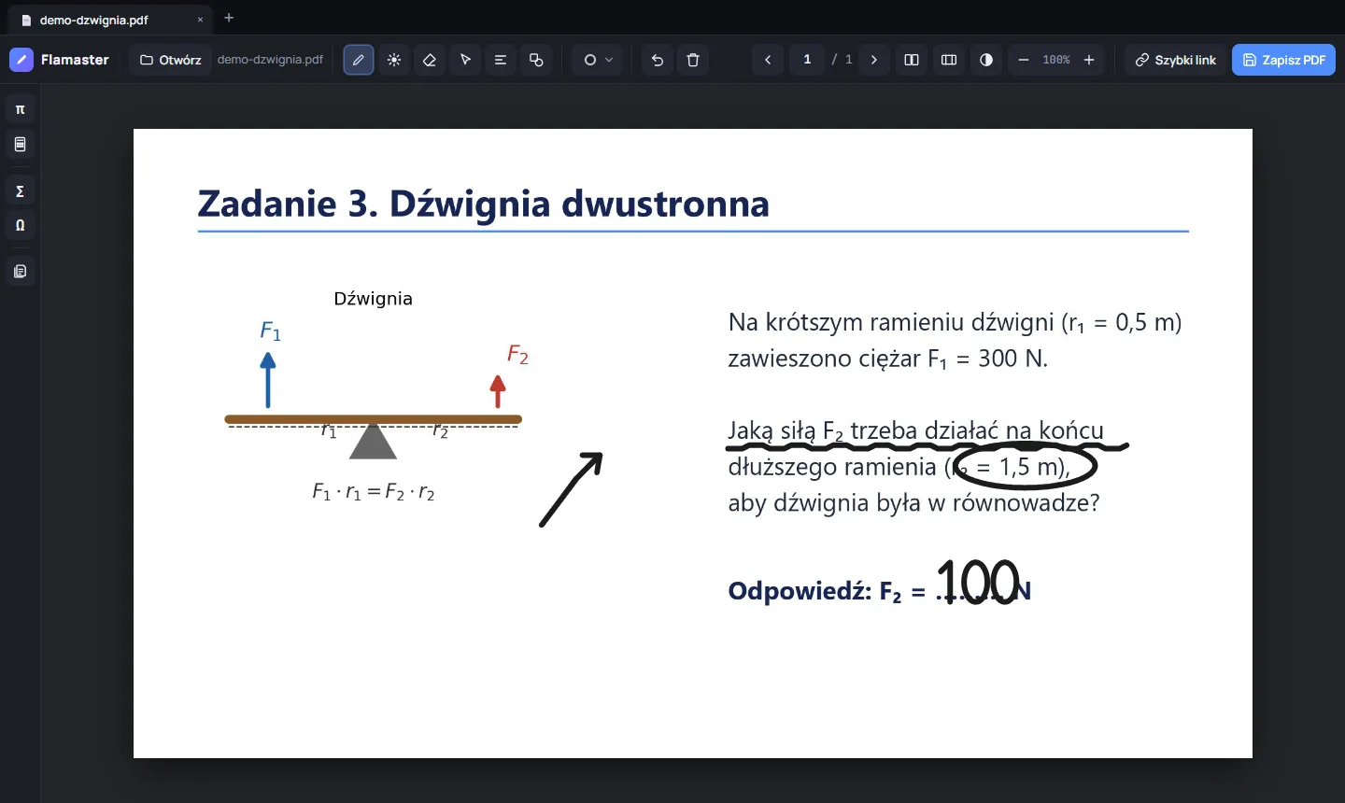Zoom out with the minus button

tap(1024, 60)
